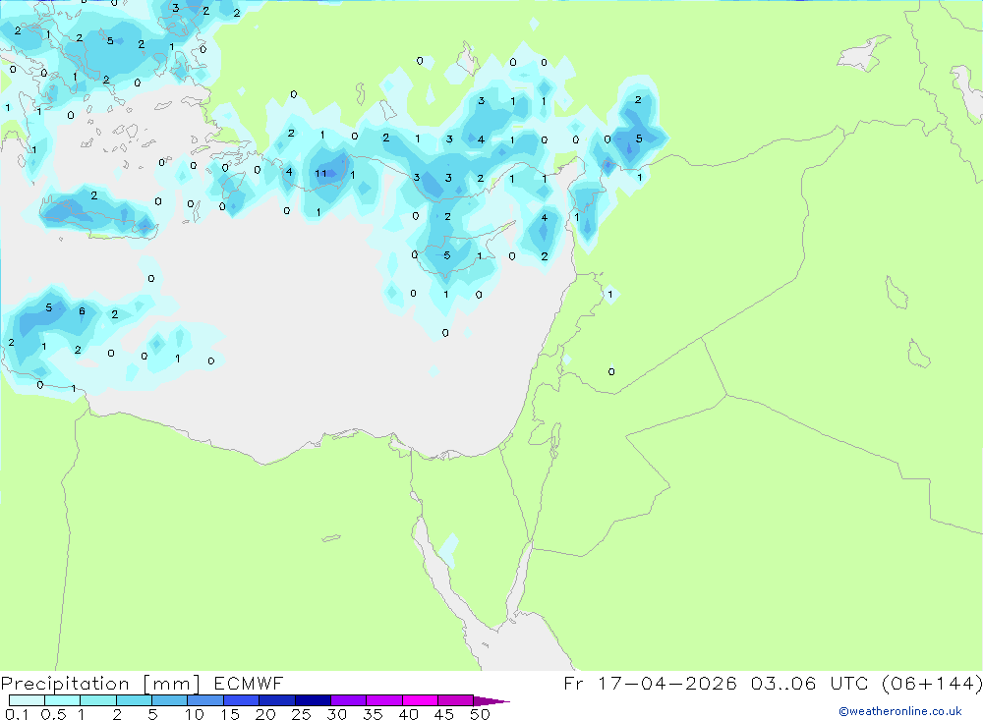Click the '0.5' legend scale label
Screen dimensions: 983x720
(53, 714)
